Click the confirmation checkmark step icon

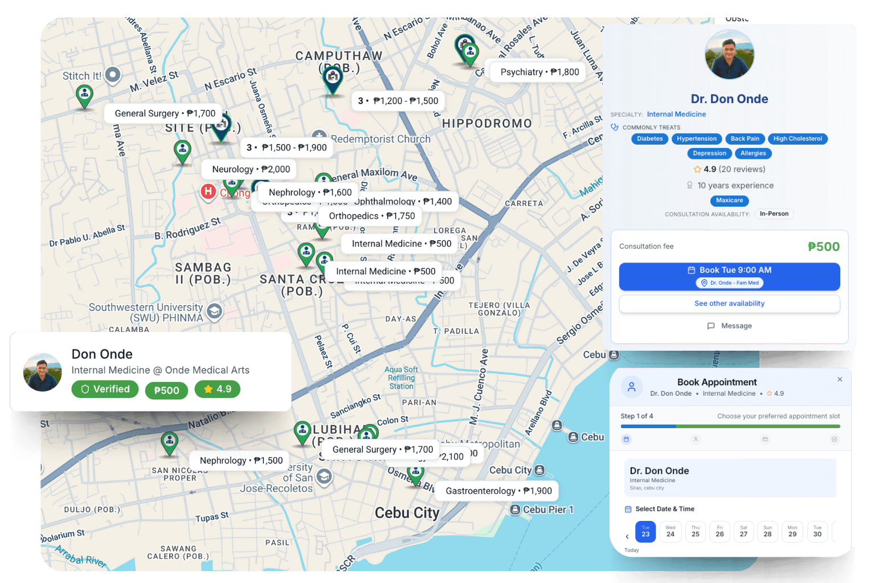834,439
